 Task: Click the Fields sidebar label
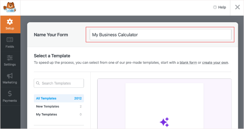click(10, 47)
